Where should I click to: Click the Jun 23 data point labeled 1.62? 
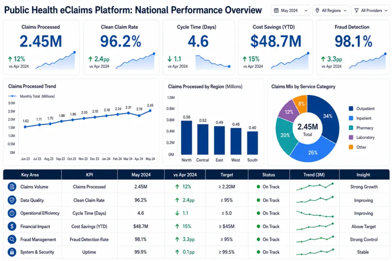(x=25, y=127)
